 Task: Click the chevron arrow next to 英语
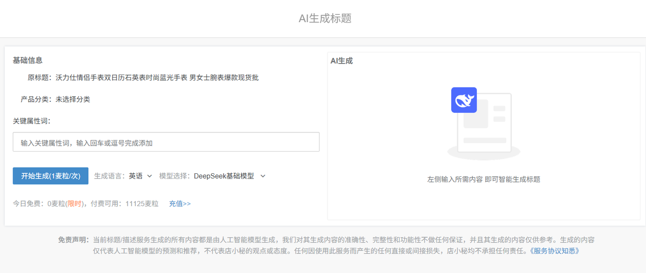pyautogui.click(x=149, y=176)
